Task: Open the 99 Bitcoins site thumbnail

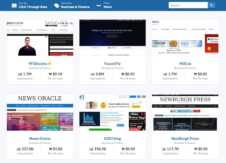Action: [x=40, y=38]
